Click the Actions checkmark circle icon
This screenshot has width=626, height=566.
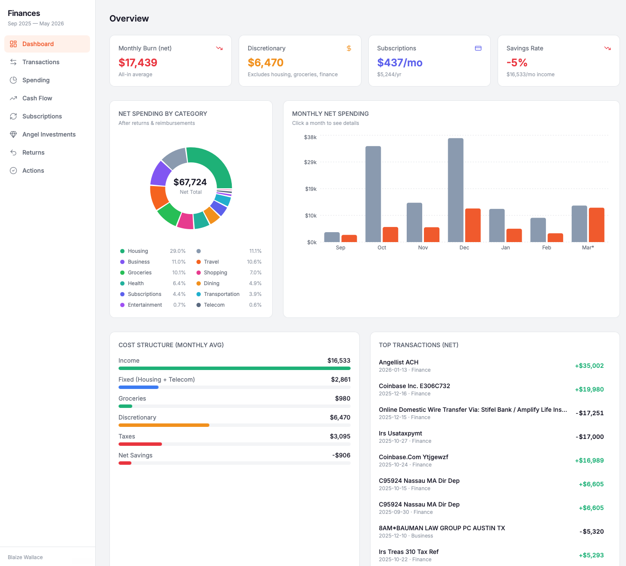(13, 171)
